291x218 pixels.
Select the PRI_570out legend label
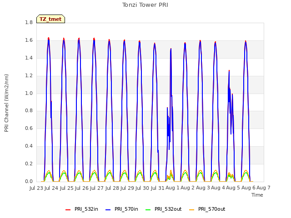coord(211,209)
